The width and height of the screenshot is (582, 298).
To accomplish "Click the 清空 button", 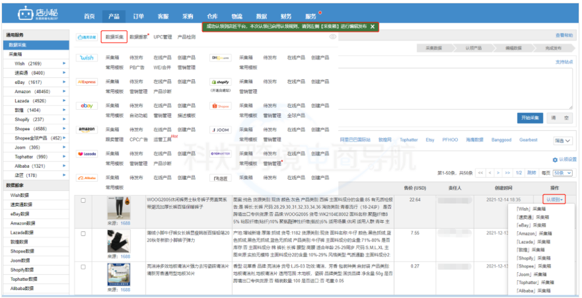I will 560,118.
